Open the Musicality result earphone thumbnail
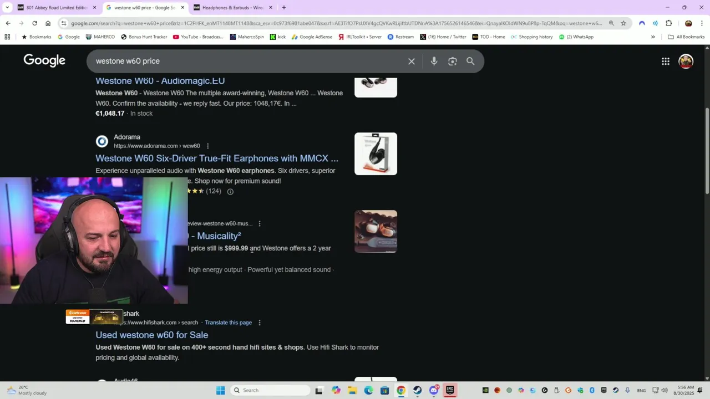This screenshot has width=710, height=399. [376, 231]
